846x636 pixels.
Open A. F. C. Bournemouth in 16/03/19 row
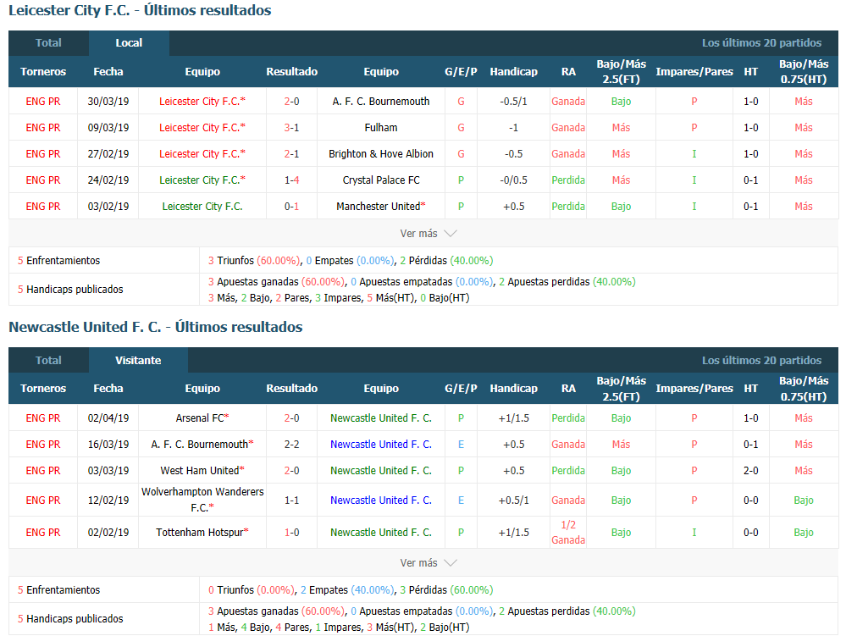[x=202, y=445]
